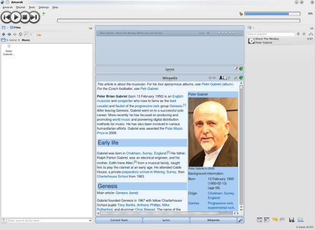Stop playback
Screen dimensions: 315x230
[x=24, y=17]
